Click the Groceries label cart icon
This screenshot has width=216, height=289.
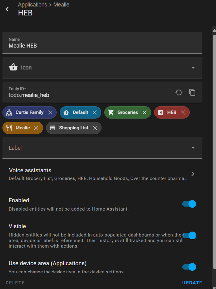(x=111, y=112)
